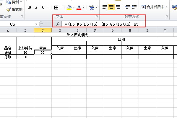Image resolution: width=177 pixels, height=118 pixels.
Task: Select column J header
Action: [x=165, y=30]
